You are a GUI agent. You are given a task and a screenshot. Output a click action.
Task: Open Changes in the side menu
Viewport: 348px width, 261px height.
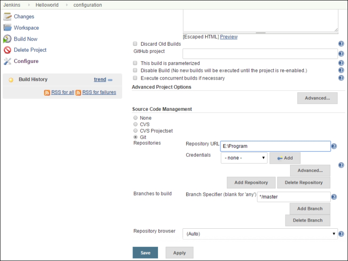[24, 17]
